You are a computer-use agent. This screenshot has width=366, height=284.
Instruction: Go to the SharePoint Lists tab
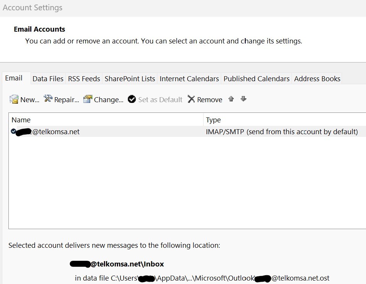[x=130, y=79]
